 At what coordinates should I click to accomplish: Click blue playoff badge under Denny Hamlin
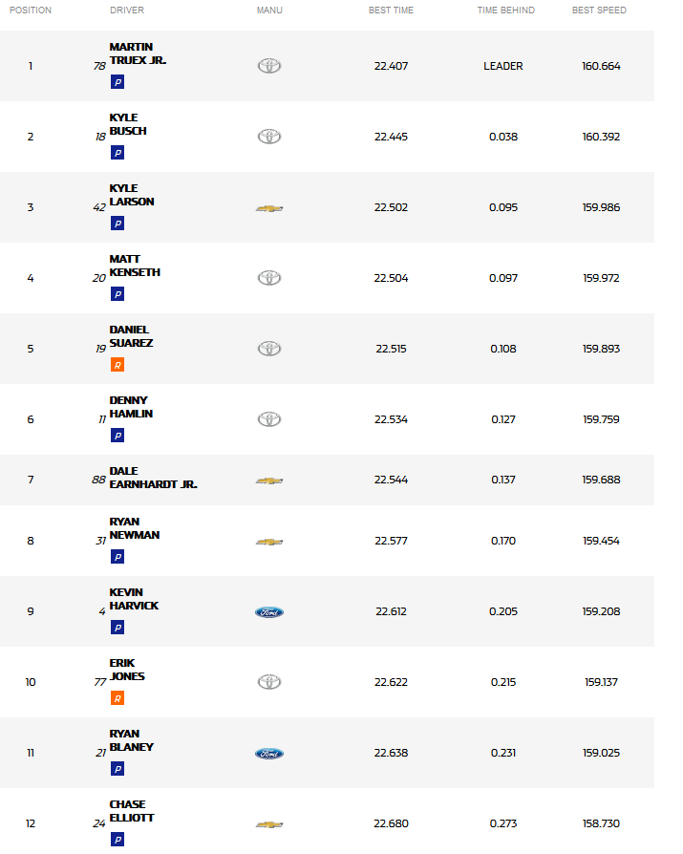117,436
